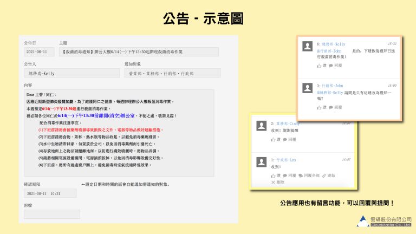Reply to Leo's comment number 1
Viewport: 416px width, 234px height.
289,175
